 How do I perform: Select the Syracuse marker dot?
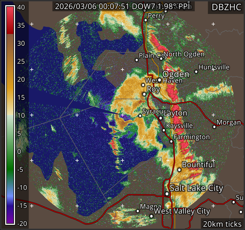click(140, 116)
